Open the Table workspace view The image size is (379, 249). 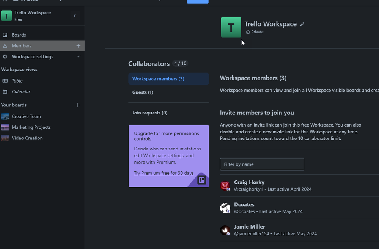42,81
